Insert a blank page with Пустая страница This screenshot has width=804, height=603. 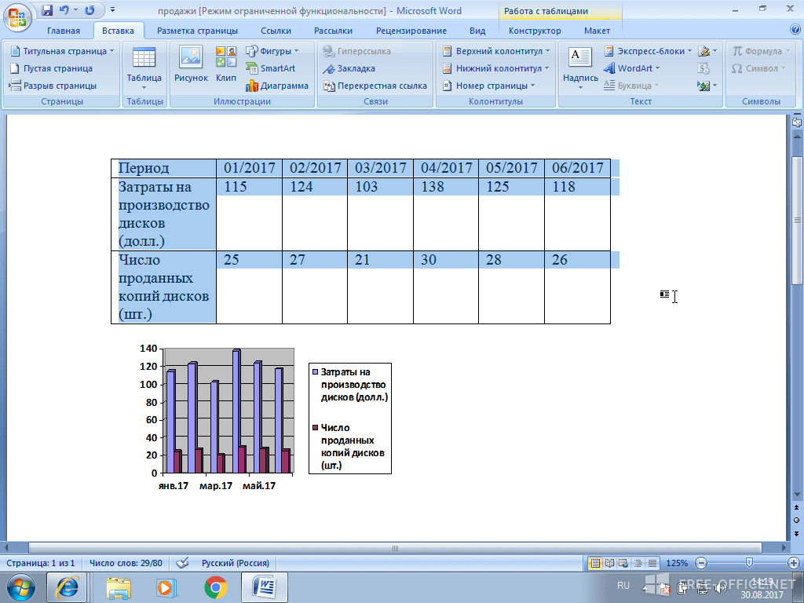(x=51, y=68)
